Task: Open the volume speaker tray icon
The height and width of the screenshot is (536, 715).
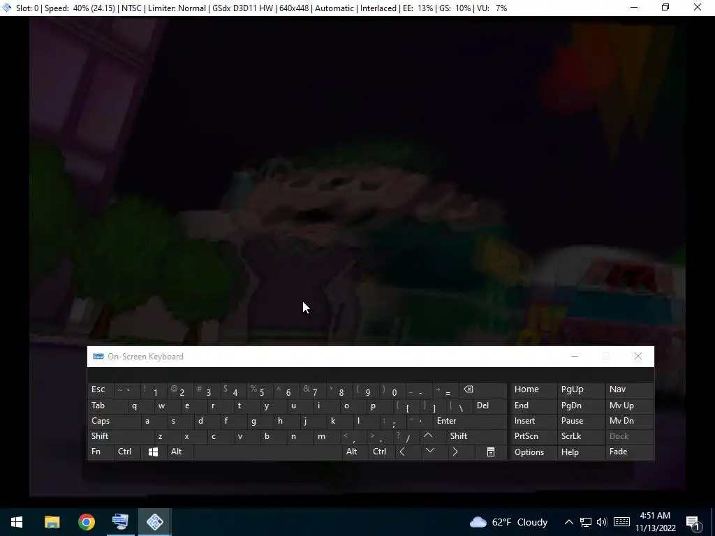Action: (x=602, y=522)
